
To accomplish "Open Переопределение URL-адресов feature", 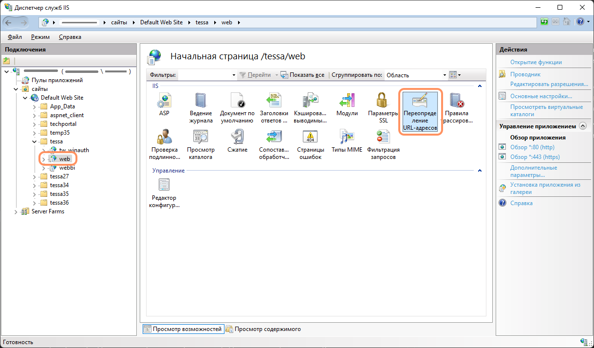I will click(x=420, y=111).
